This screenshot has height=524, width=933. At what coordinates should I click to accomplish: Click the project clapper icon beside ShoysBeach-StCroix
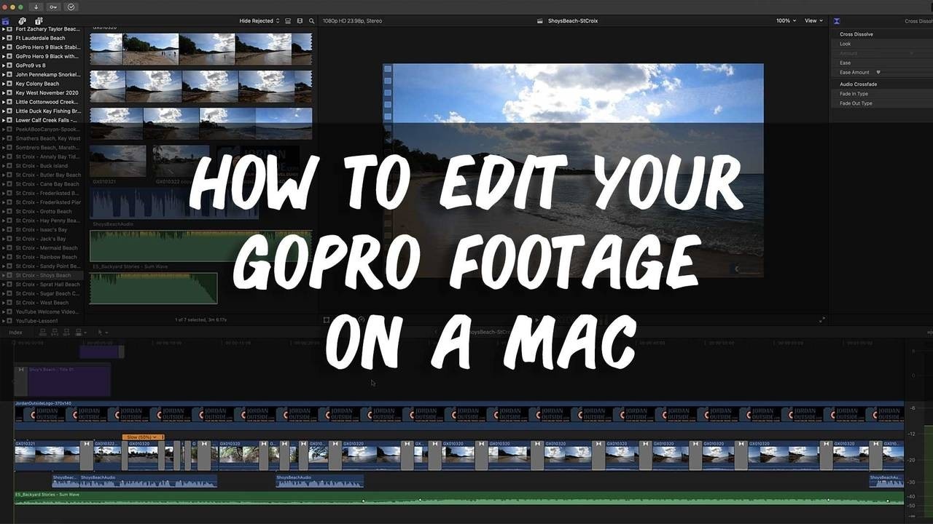pyautogui.click(x=539, y=21)
